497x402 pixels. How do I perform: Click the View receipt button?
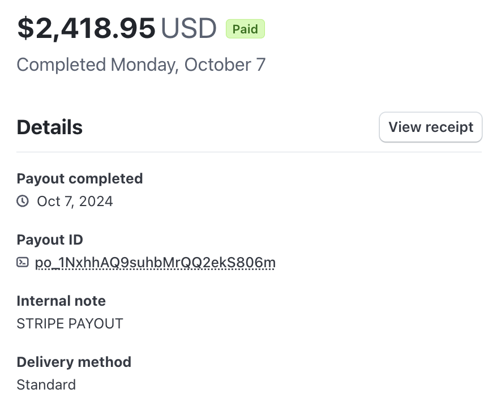click(430, 127)
